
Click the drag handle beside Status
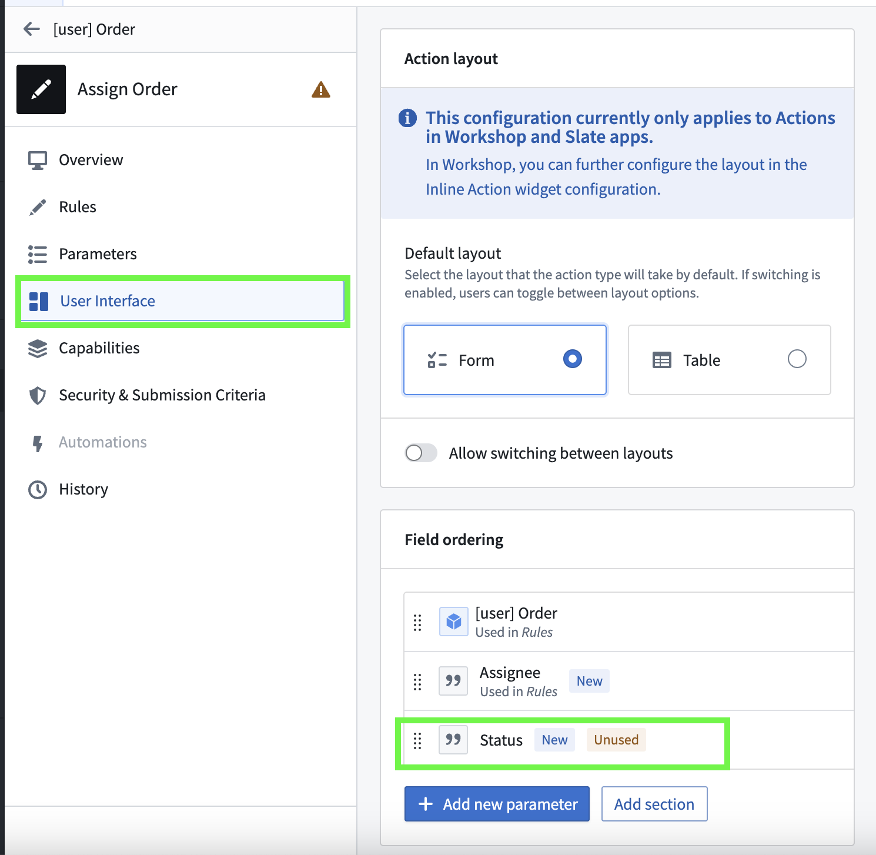click(x=417, y=740)
